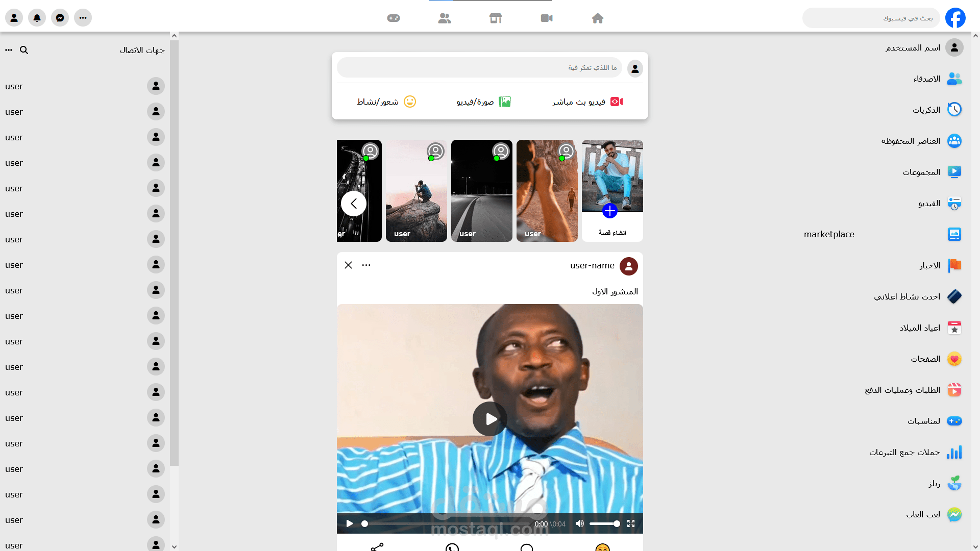Open the انشاء قصة create story card
980x551 pixels.
pos(612,191)
